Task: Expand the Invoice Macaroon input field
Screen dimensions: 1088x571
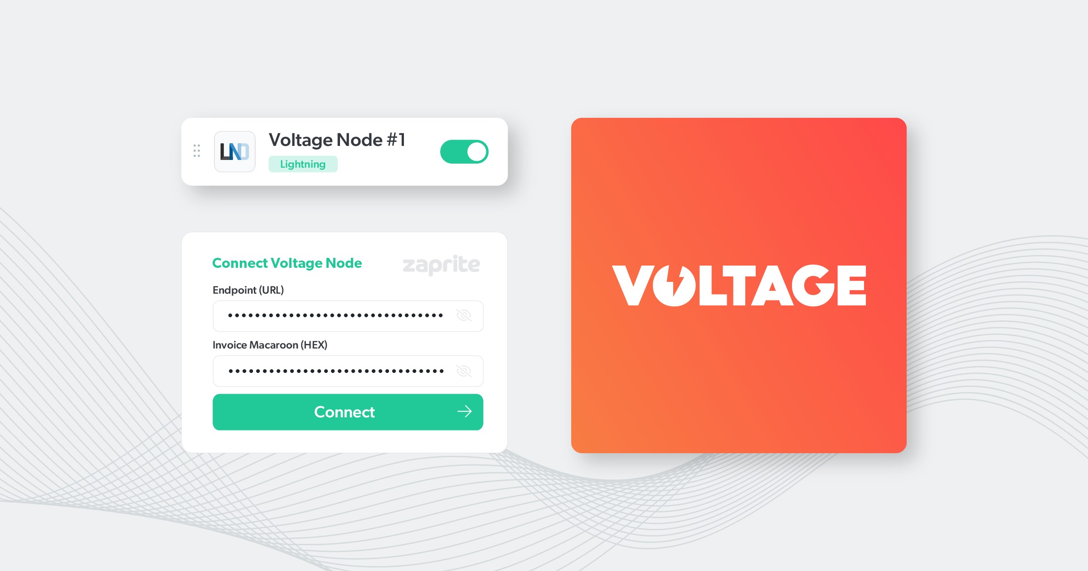Action: tap(463, 371)
